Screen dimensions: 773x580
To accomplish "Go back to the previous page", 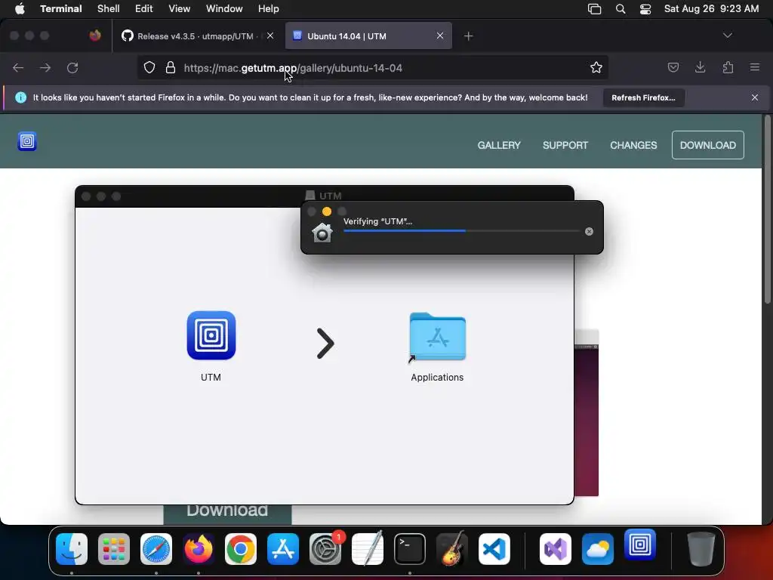I will click(18, 67).
